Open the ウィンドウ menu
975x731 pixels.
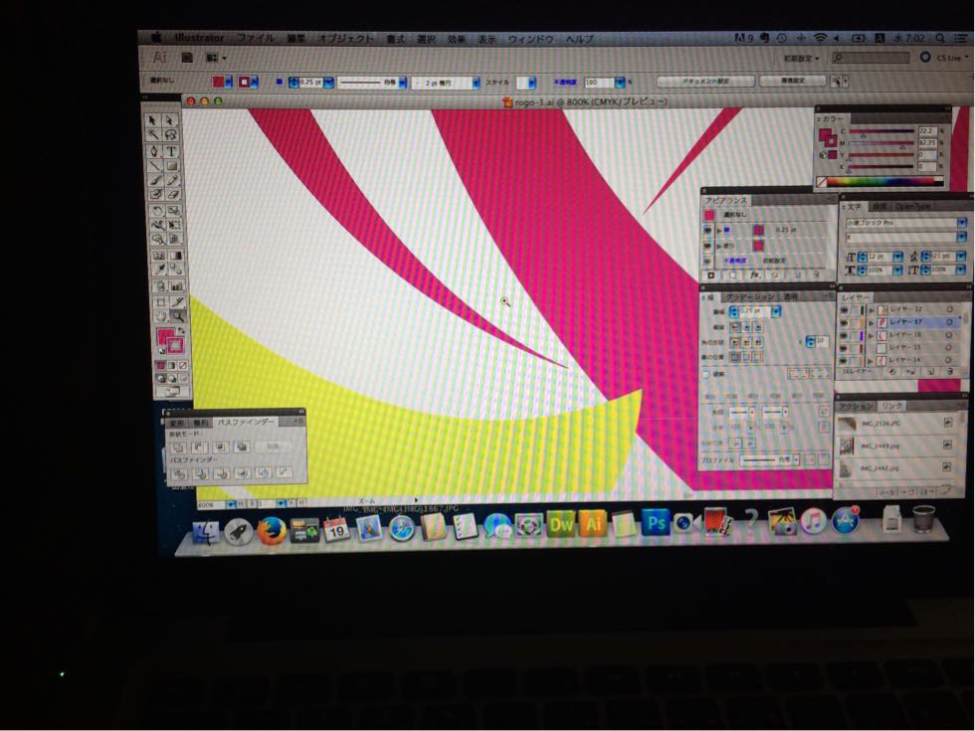coord(530,39)
